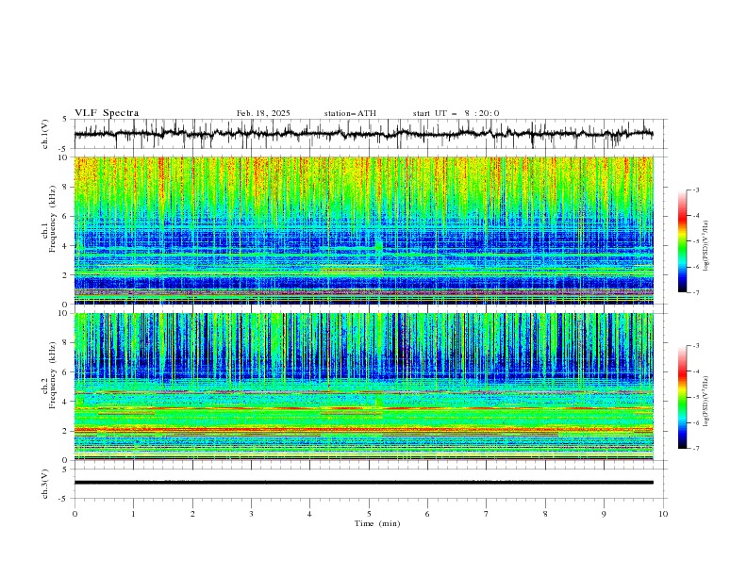Click the "1" tick on the time axis

133,514
